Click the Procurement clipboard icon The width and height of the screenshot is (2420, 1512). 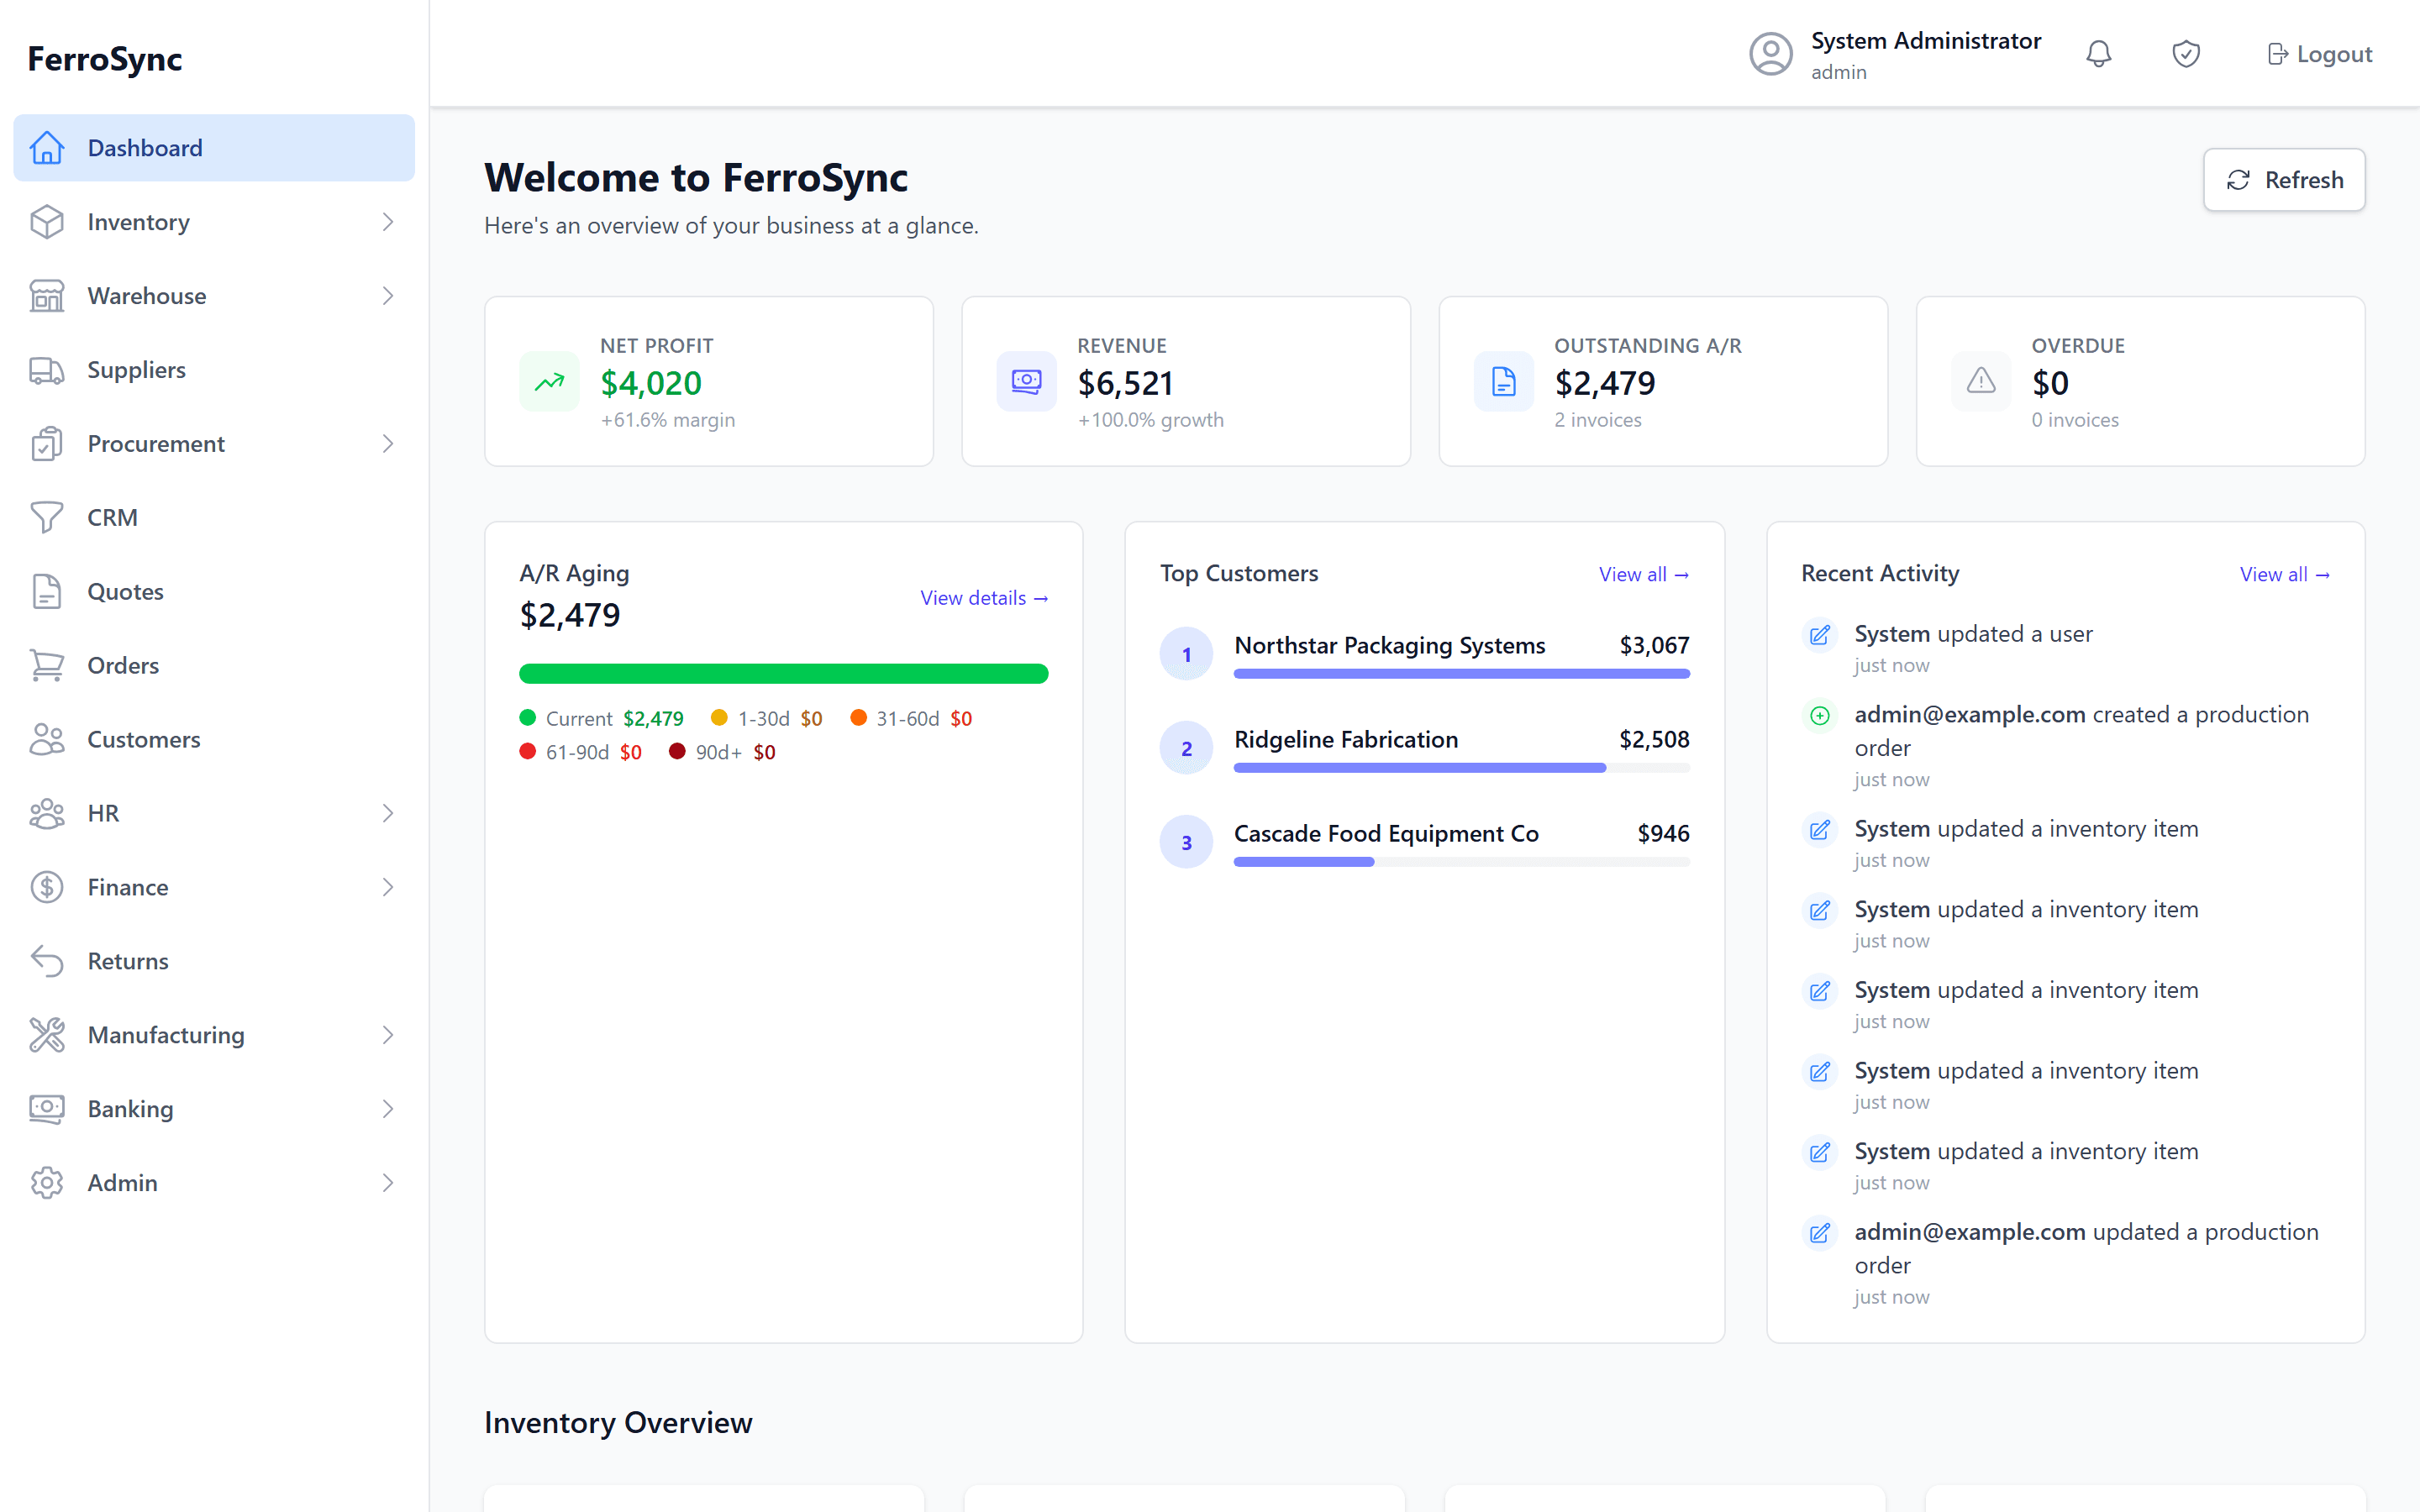coord(47,444)
